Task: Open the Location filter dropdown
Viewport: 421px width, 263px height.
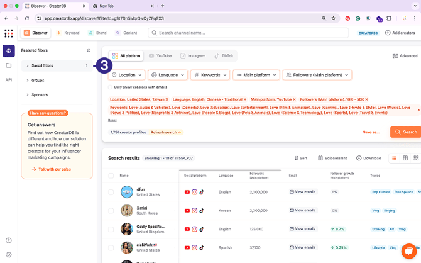Action: tap(127, 75)
